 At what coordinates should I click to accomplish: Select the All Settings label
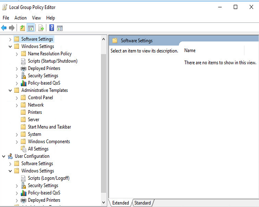(x=38, y=149)
